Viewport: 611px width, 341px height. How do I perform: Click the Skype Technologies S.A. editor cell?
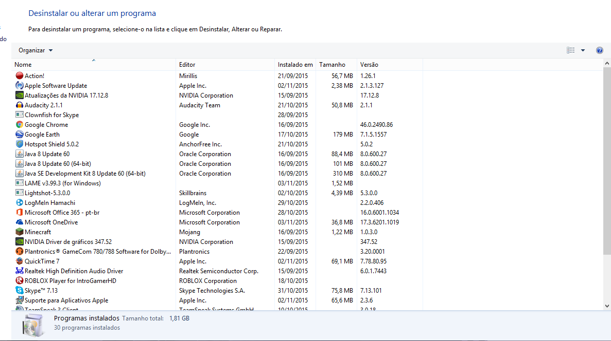(x=212, y=291)
